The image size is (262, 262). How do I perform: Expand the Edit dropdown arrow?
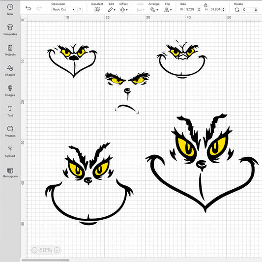click(115, 10)
